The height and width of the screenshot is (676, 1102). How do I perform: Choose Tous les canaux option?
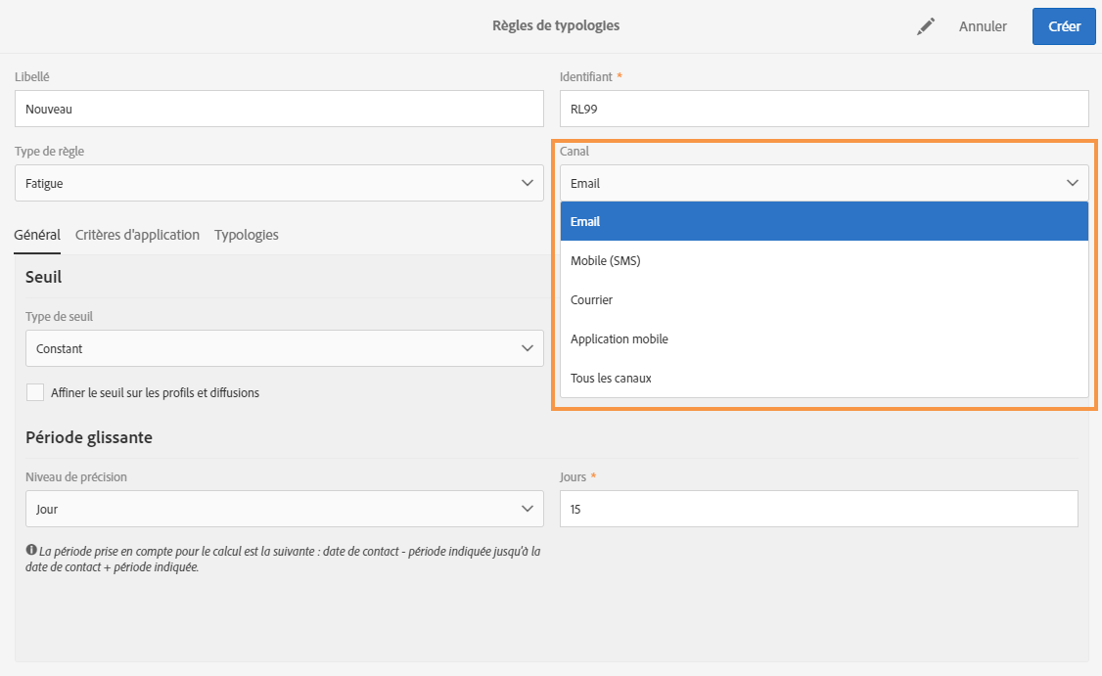click(x=824, y=378)
